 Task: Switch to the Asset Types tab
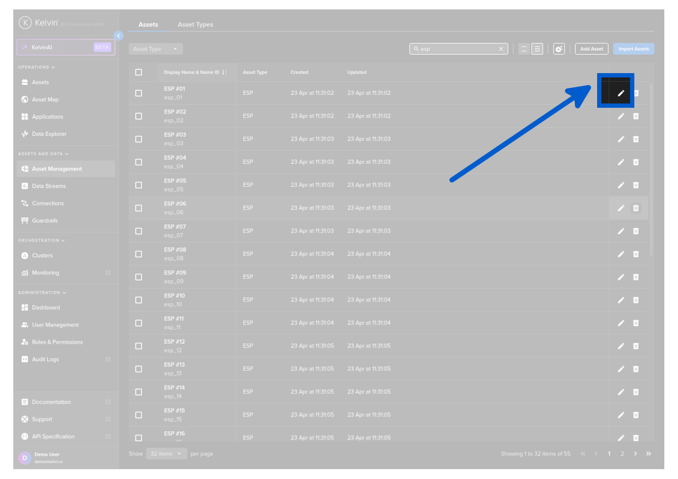(195, 25)
